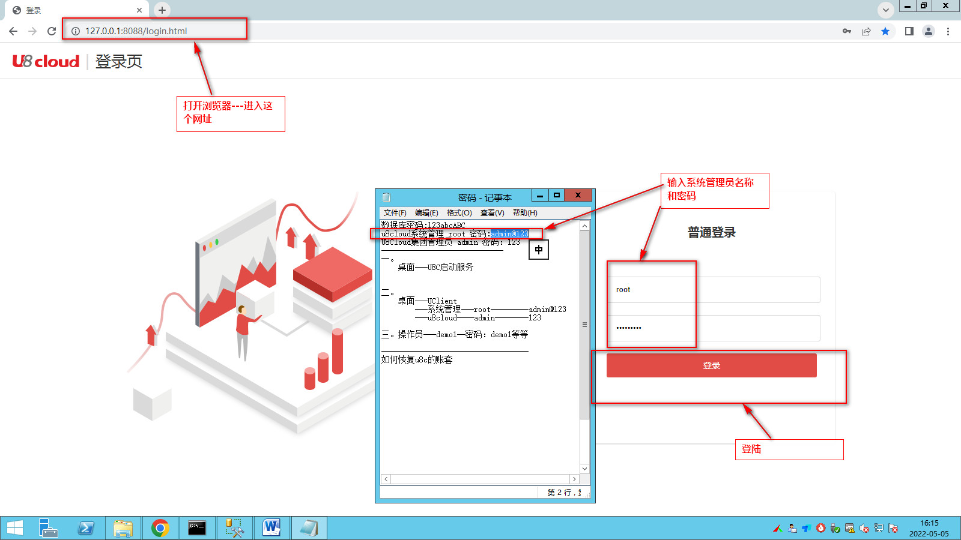Open the Chrome profile avatar
The height and width of the screenshot is (540, 961).
929,31
